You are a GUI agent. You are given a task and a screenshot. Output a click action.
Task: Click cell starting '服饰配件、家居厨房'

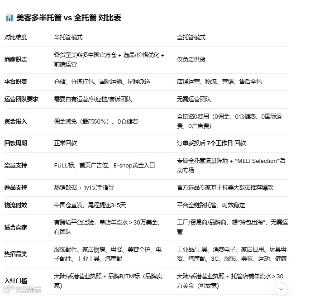pos(108,254)
